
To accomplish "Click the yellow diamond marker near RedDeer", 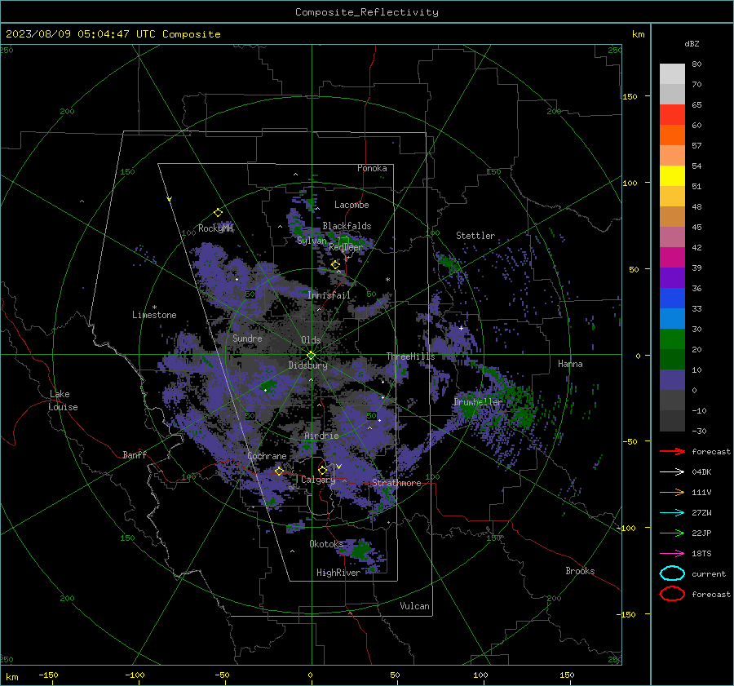I will click(x=335, y=265).
